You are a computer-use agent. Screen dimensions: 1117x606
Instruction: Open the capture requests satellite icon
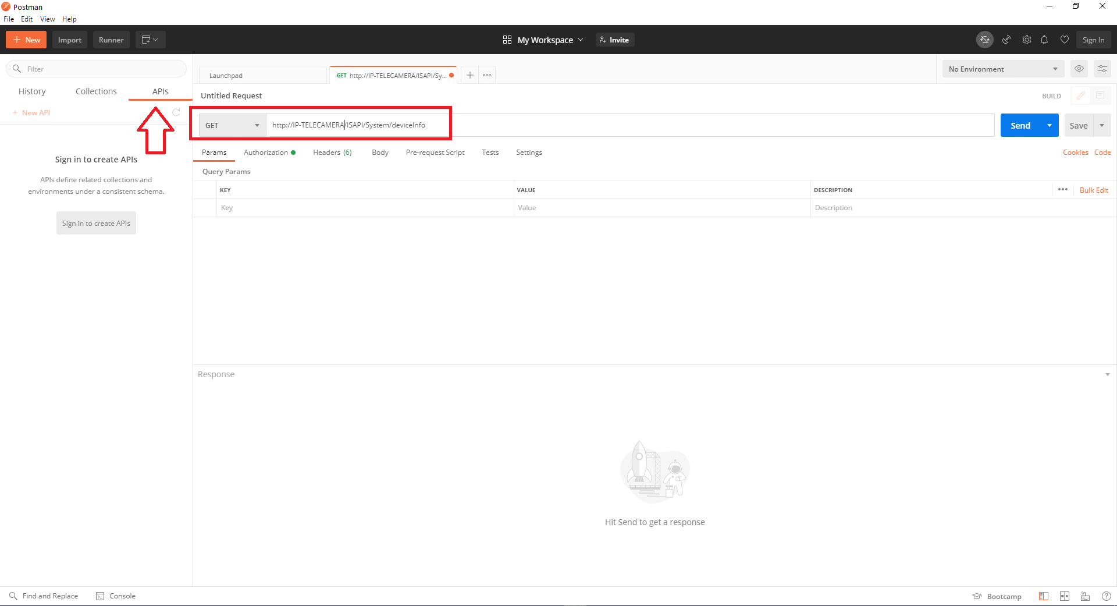pos(1006,40)
